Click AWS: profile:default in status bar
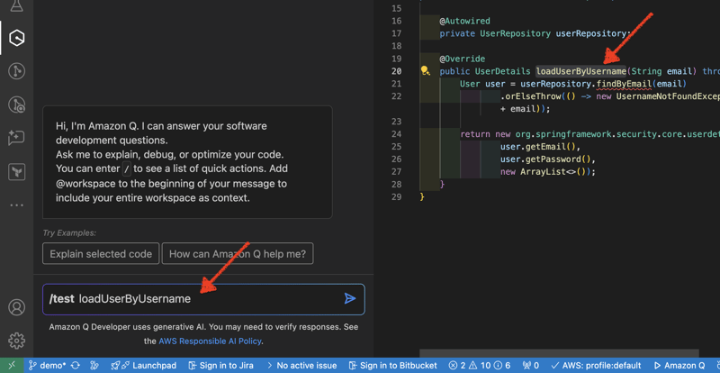 click(595, 366)
